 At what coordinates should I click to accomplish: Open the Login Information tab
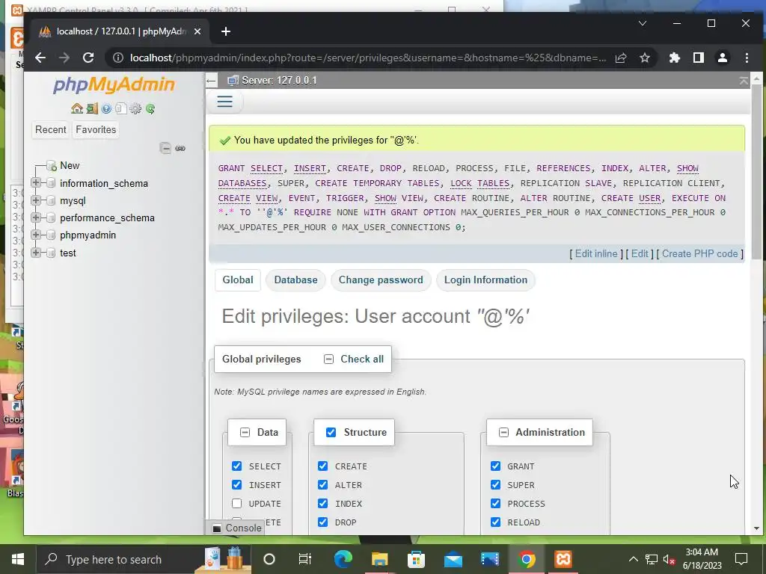[485, 280]
